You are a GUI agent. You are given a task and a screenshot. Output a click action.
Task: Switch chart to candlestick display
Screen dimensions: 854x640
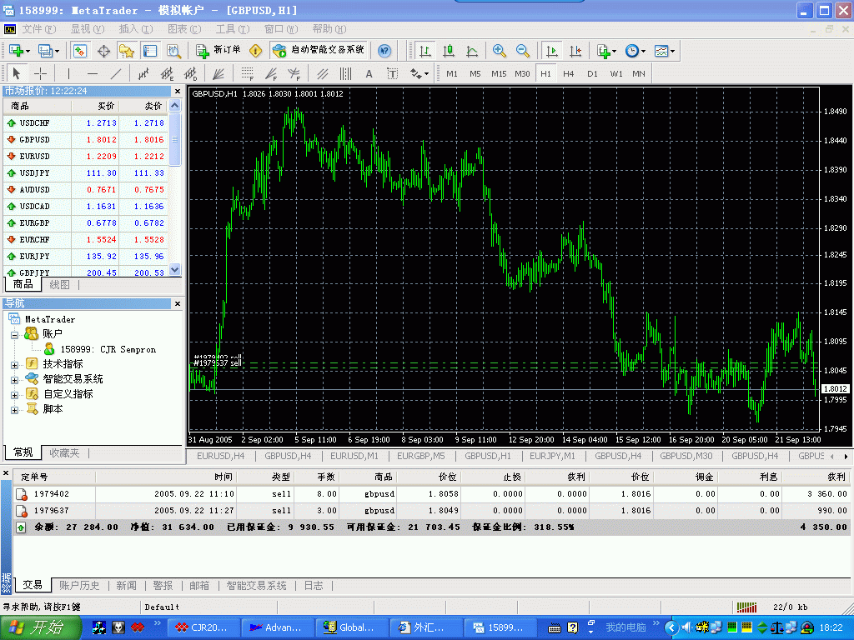449,51
